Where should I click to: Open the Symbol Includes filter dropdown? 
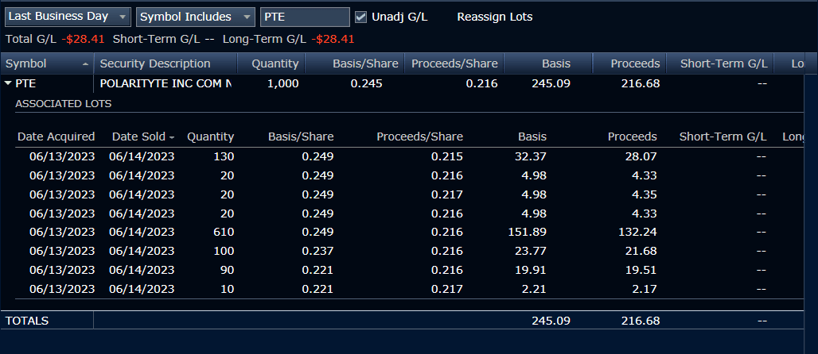[196, 17]
